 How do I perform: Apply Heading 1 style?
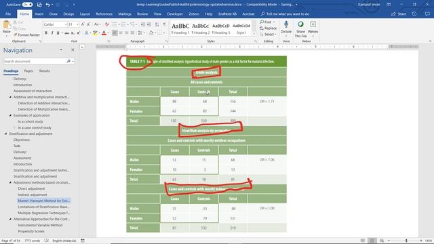pyautogui.click(x=180, y=28)
